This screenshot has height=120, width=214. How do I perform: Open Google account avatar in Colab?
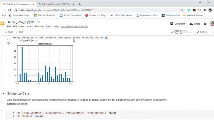click(212, 24)
